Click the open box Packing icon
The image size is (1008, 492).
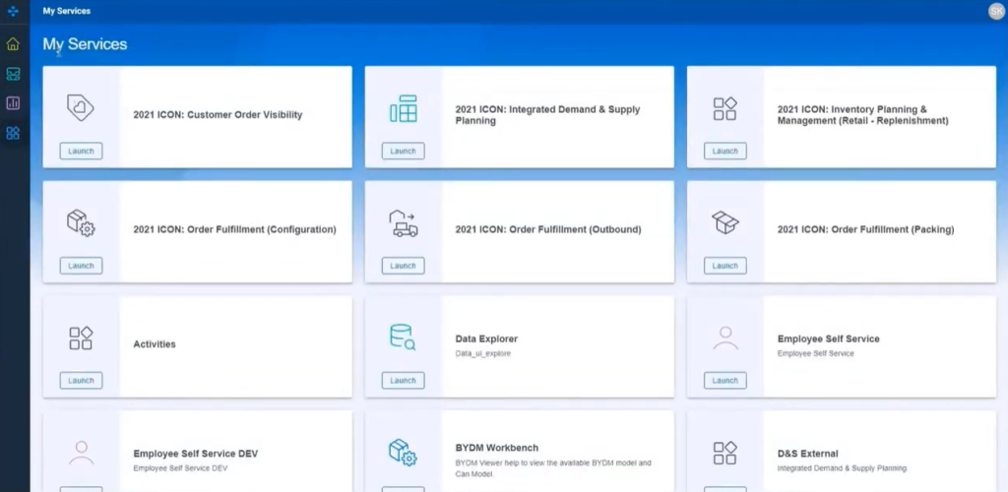724,223
